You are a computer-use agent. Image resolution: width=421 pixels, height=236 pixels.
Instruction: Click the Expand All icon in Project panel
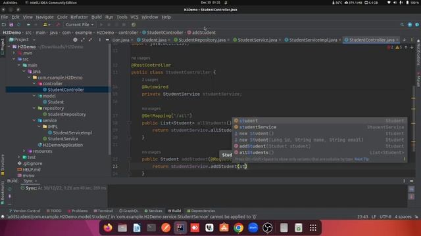pyautogui.click(x=83, y=40)
